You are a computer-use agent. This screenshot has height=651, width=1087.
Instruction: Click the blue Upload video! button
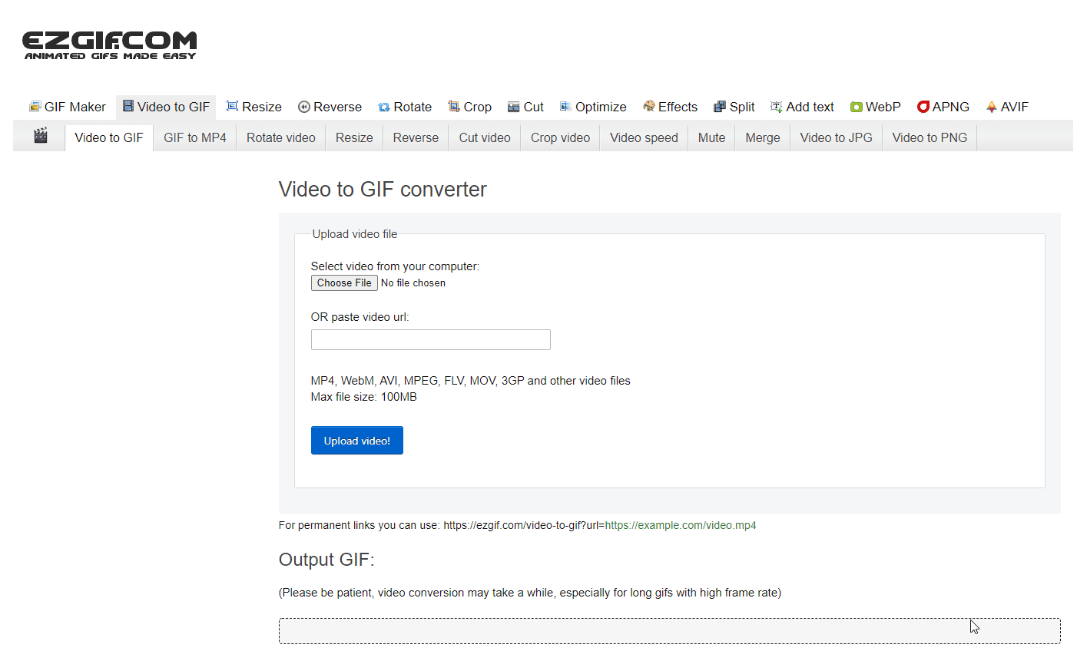(x=357, y=441)
